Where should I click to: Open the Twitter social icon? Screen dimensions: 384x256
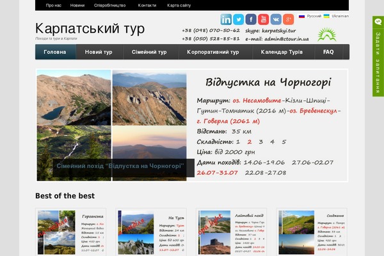tap(238, 19)
